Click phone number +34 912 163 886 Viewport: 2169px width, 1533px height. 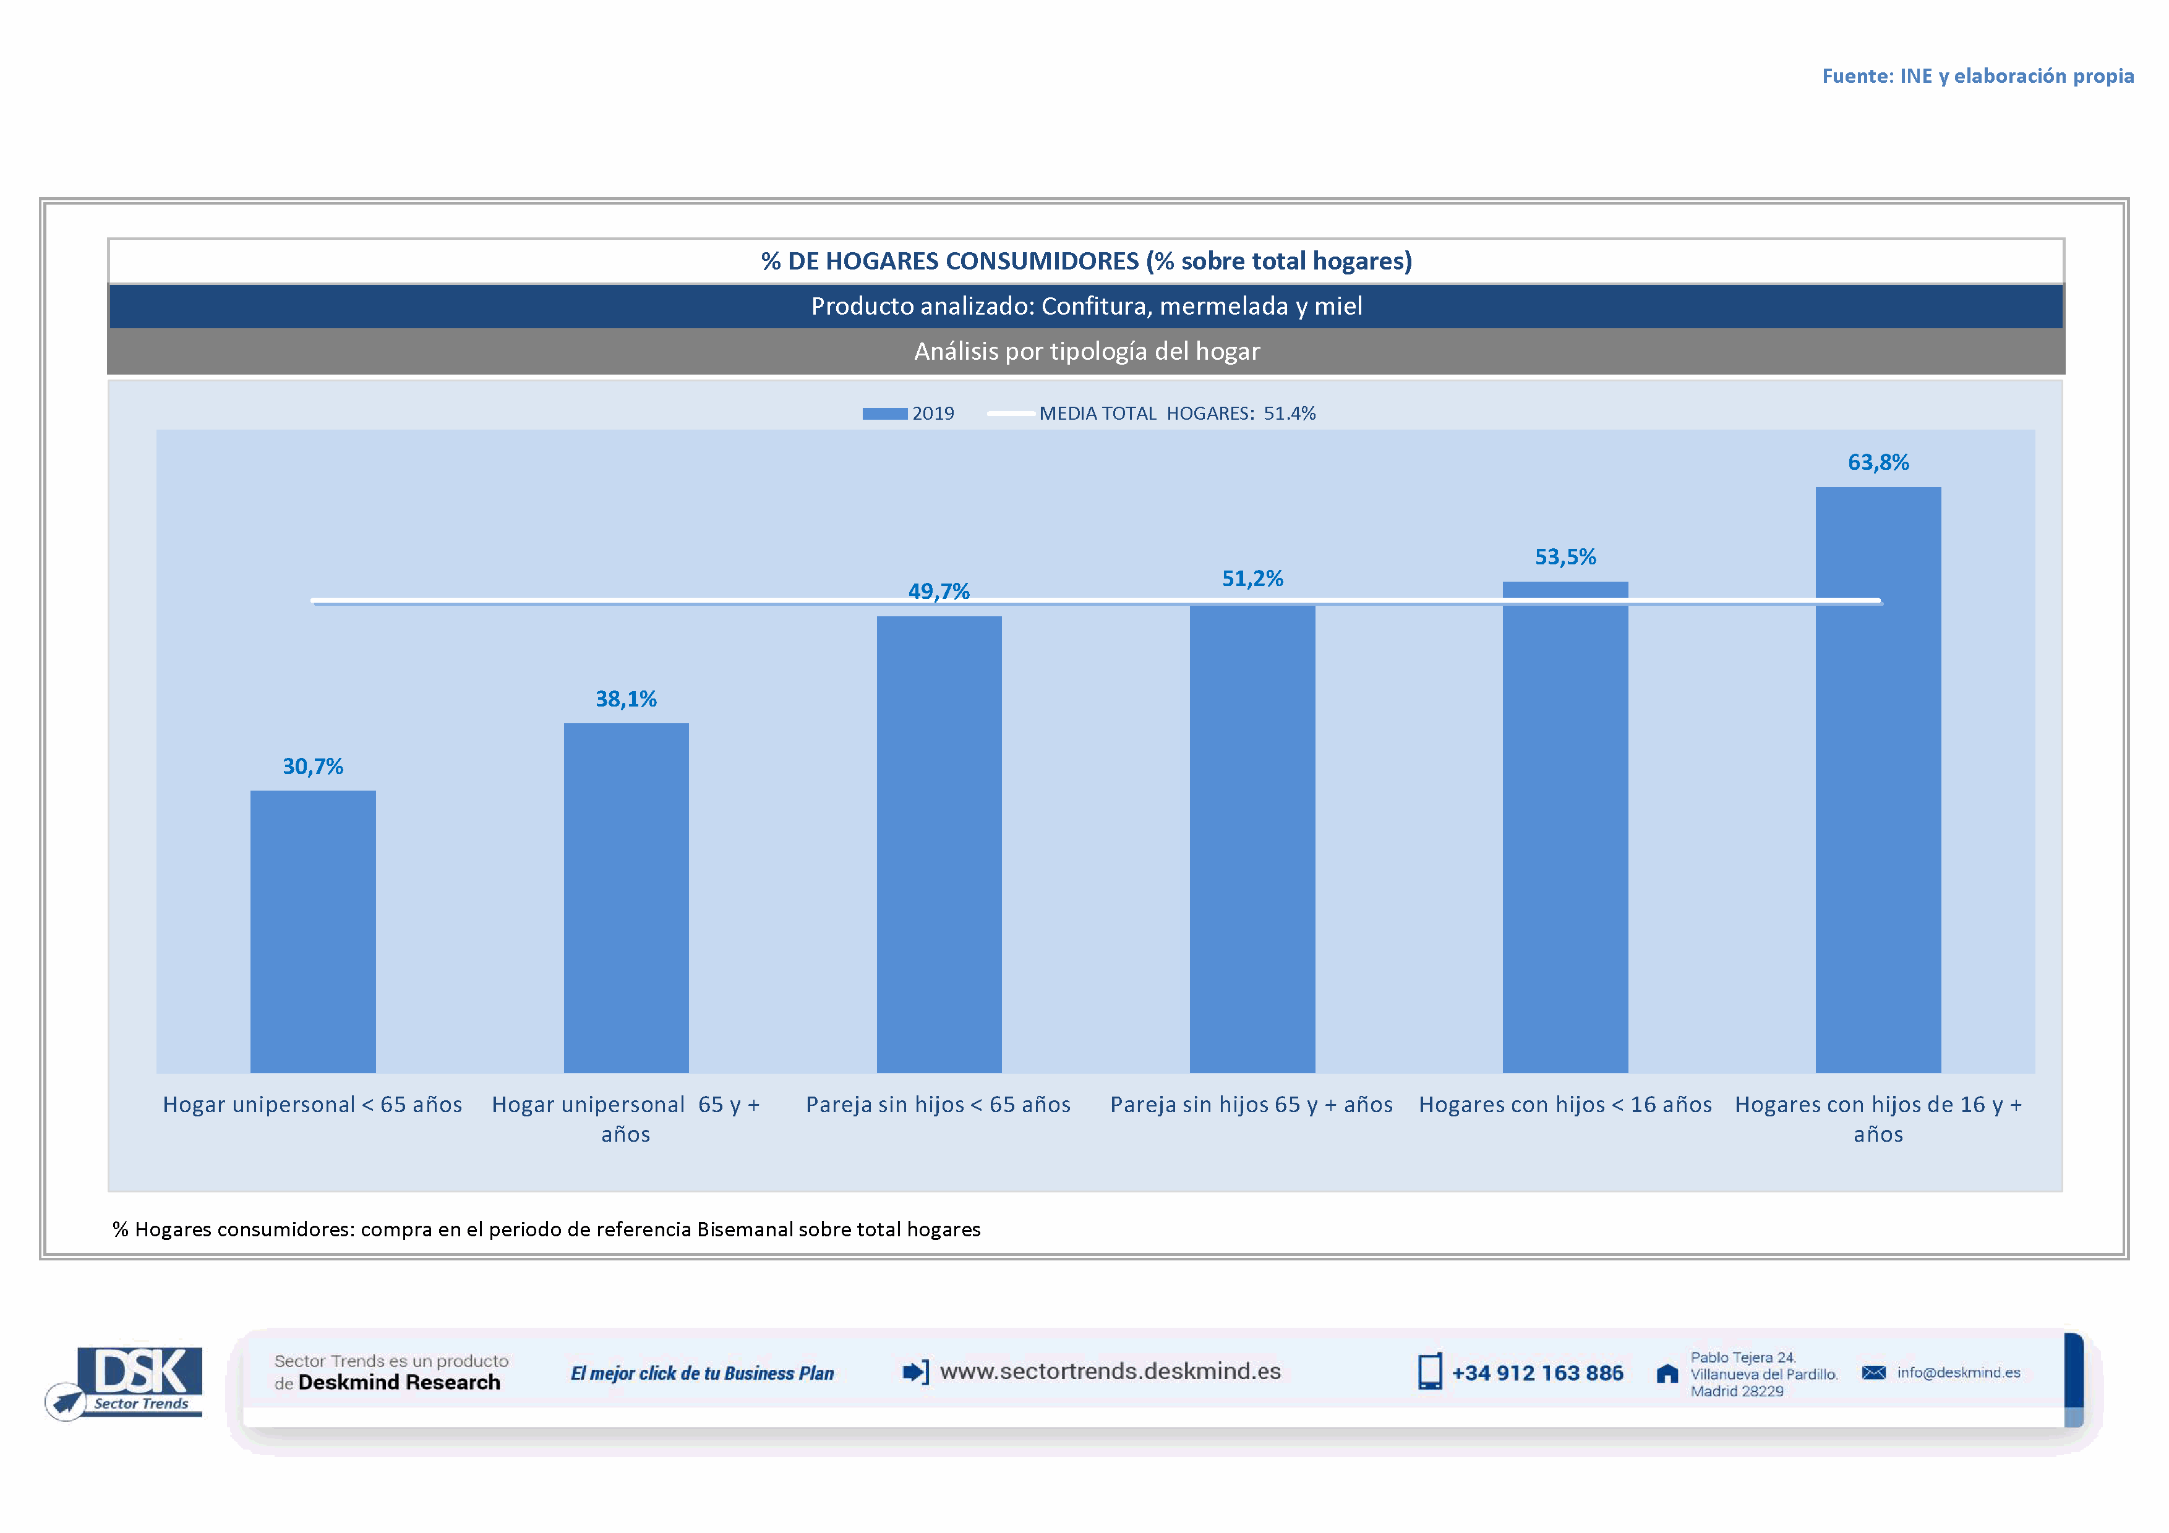[1537, 1374]
